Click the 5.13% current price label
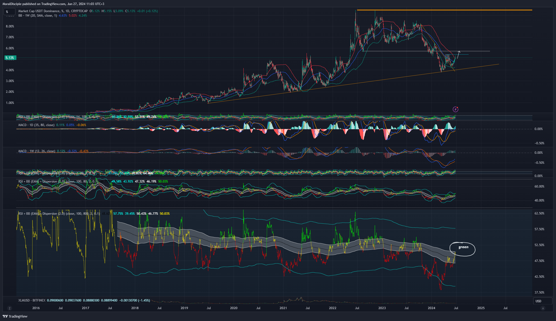 (10, 58)
